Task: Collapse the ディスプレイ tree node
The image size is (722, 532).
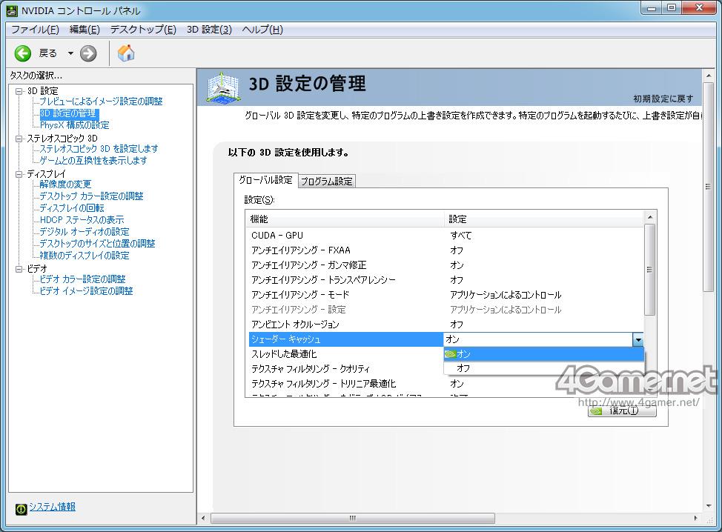Action: click(19, 174)
